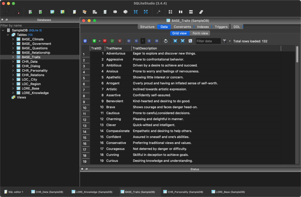Open the Constraints tab
Image resolution: width=301 pixels, height=197 pixels.
point(182,27)
